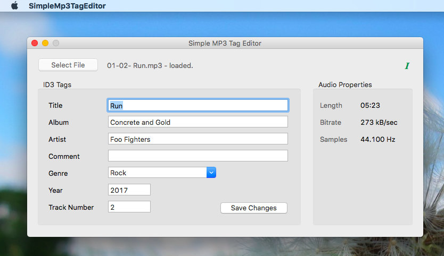Click the Samples value 44.100 Hz

(378, 139)
